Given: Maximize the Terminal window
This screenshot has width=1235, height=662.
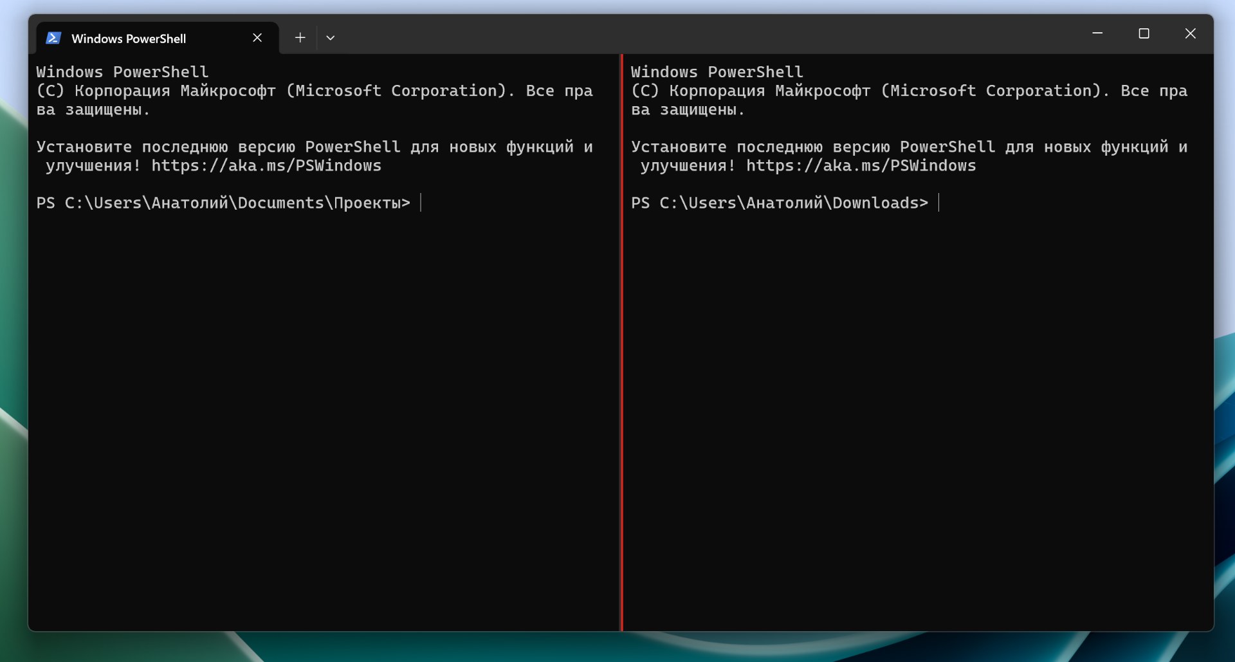Looking at the screenshot, I should [x=1144, y=33].
